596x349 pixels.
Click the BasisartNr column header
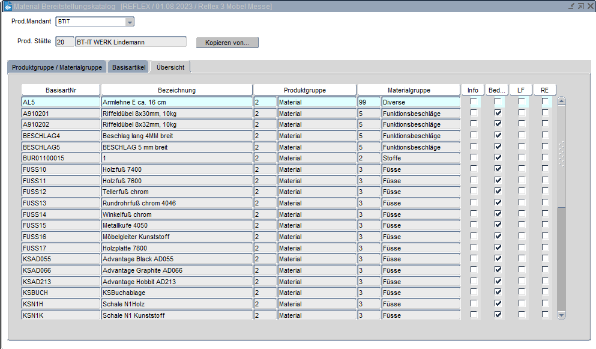[61, 90]
